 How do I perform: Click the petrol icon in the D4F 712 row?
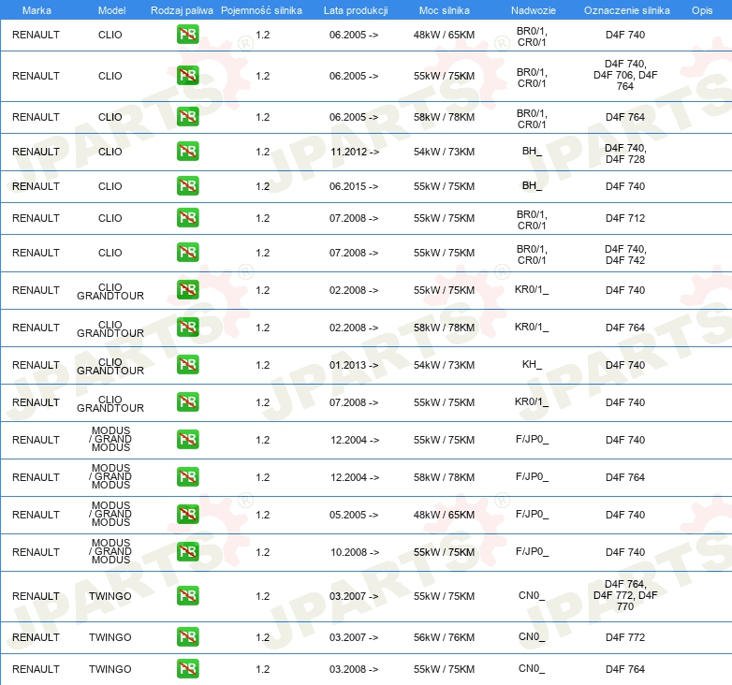pyautogui.click(x=187, y=218)
